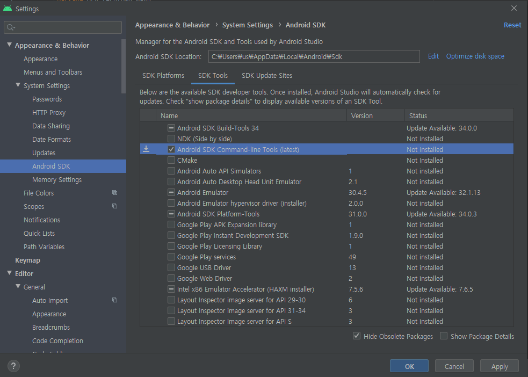Open the SDK Update Sites tab
Viewport: 528px width, 377px height.
pyautogui.click(x=267, y=75)
